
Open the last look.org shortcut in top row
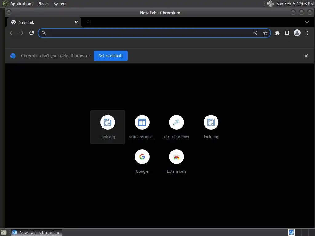pos(211,127)
